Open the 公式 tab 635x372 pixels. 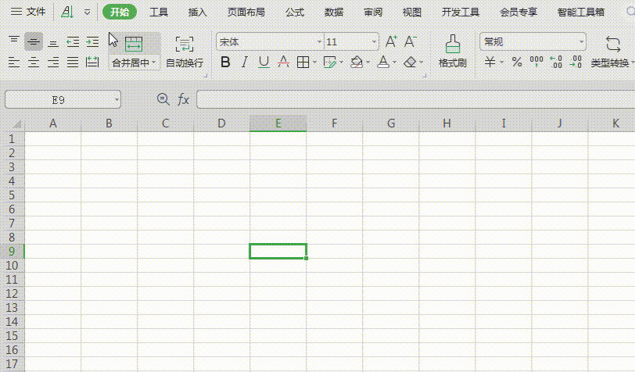pos(295,13)
